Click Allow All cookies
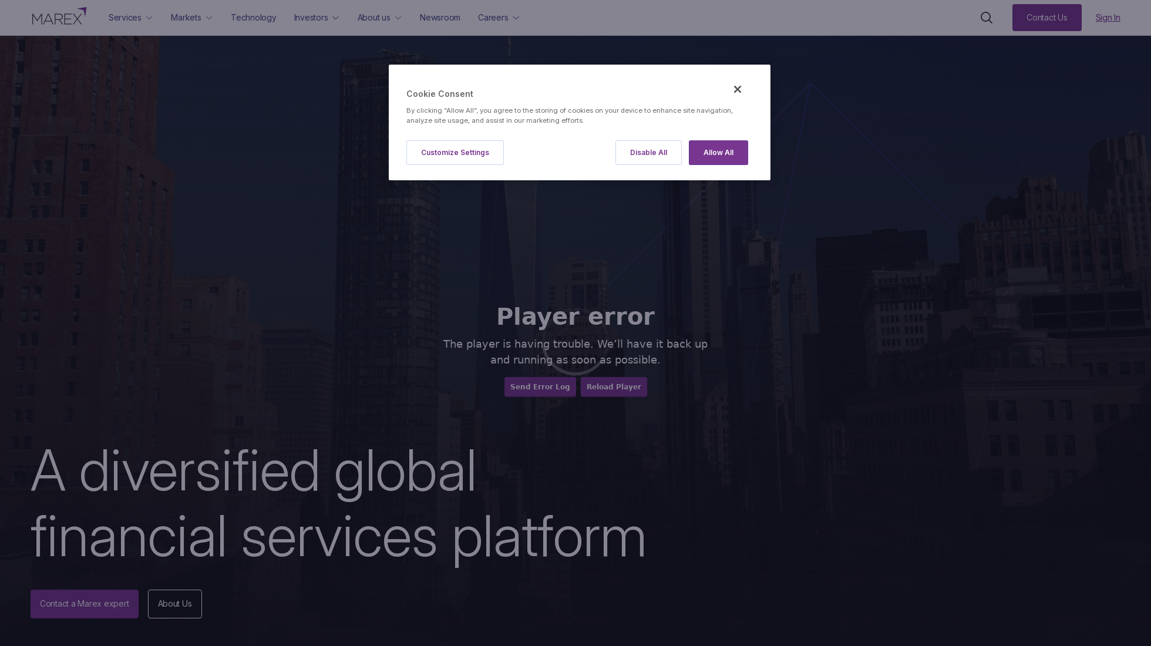1151x646 pixels. click(x=718, y=153)
